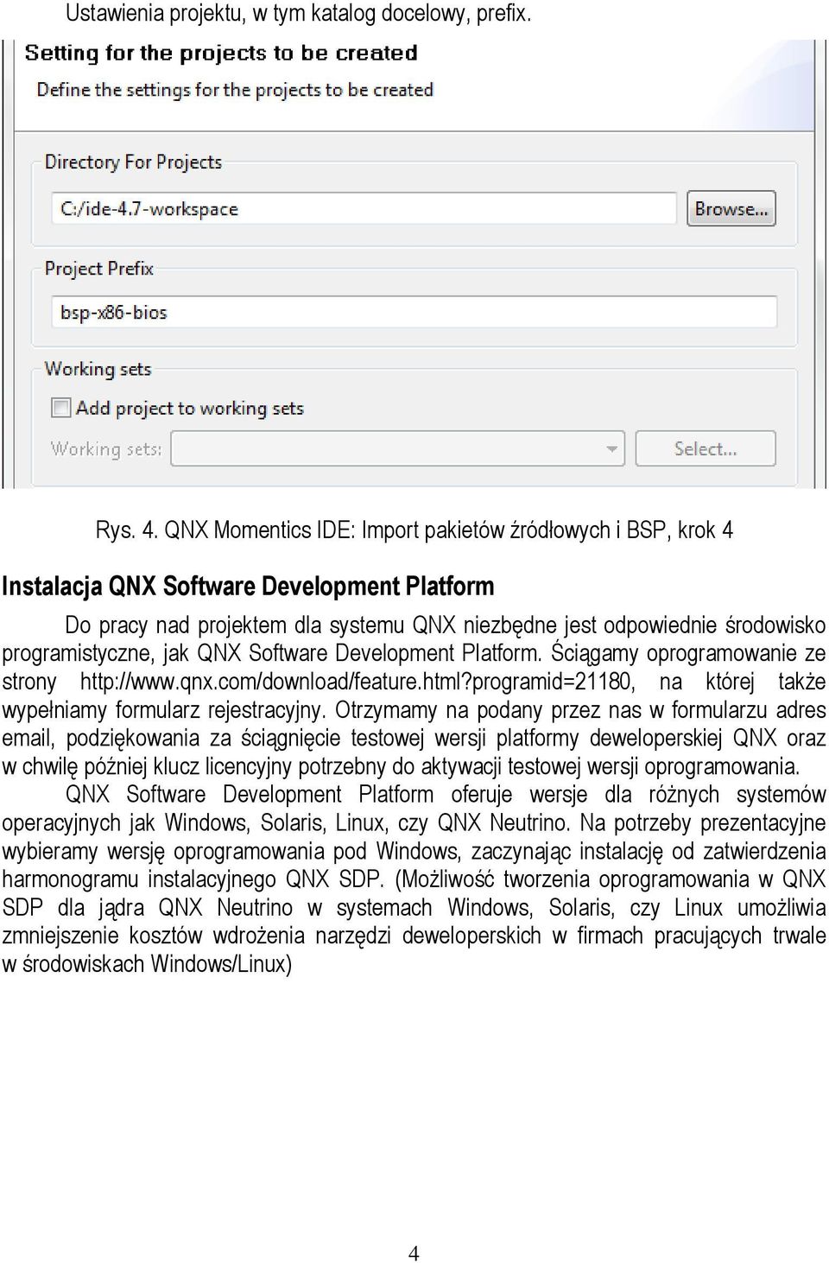This screenshot has height=1263, width=829.
Task: Click the 'Project Prefix' group label
Action: (x=99, y=269)
